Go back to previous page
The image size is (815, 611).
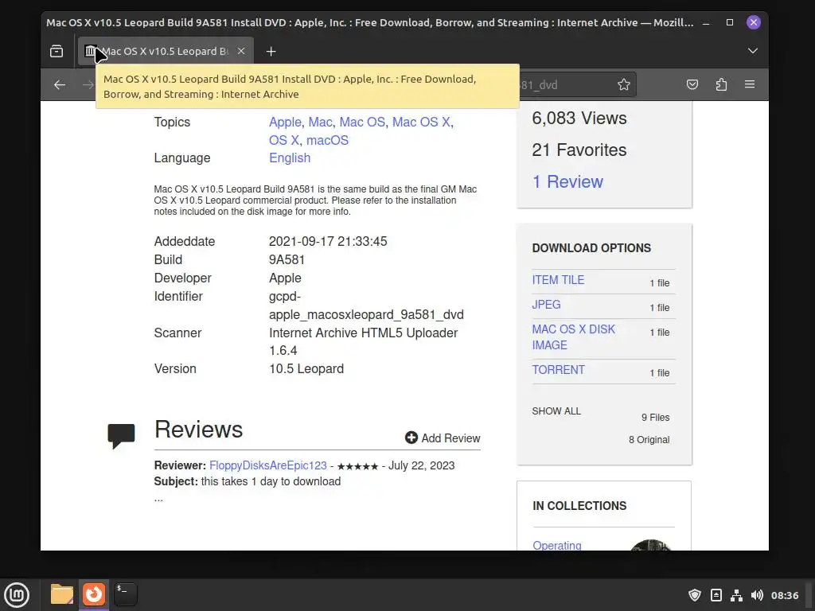pyautogui.click(x=60, y=84)
